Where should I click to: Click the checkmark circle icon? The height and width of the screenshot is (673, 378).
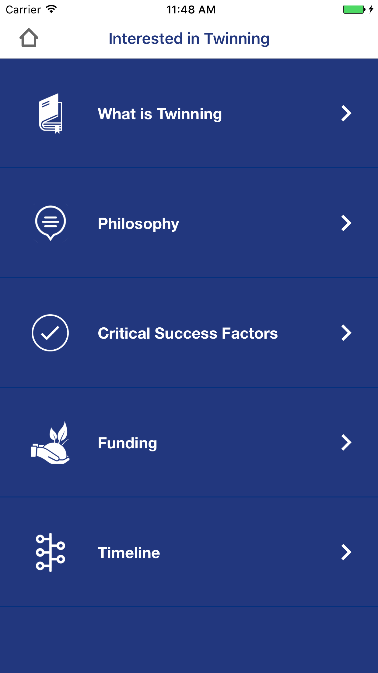[x=50, y=333]
